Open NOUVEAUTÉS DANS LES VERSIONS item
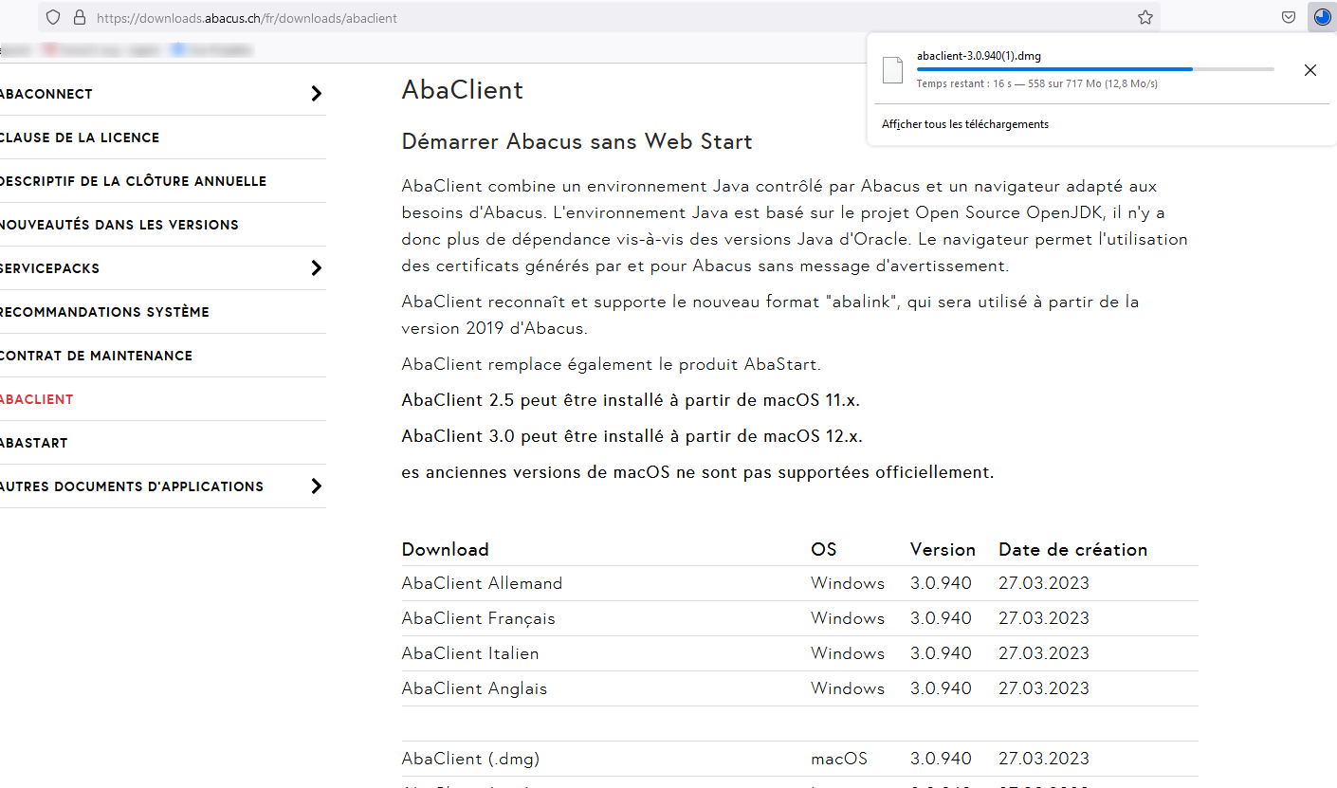The height and width of the screenshot is (788, 1337). [x=119, y=225]
